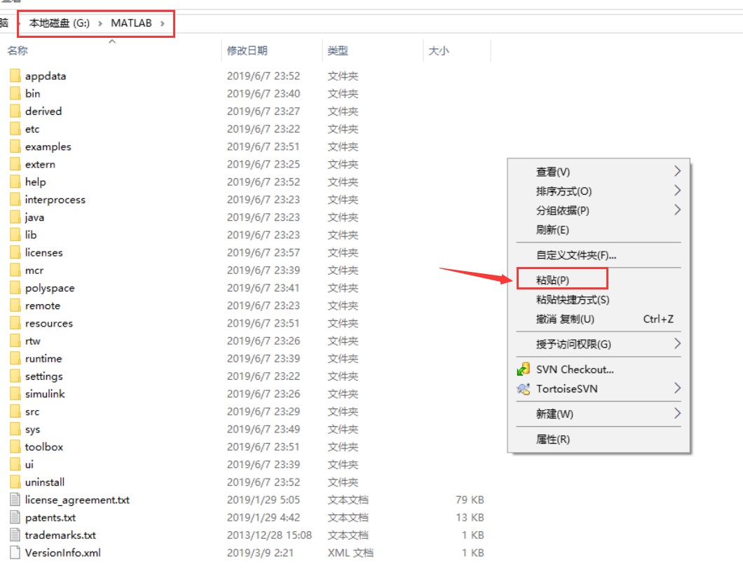Click the TortoiseSVN icon in context menu

pyautogui.click(x=524, y=389)
